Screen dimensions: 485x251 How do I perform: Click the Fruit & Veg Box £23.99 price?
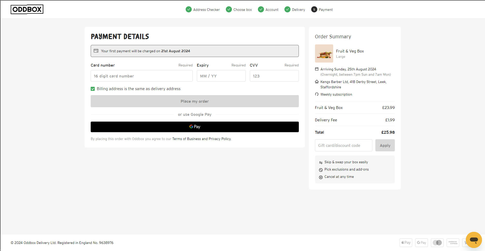389,107
